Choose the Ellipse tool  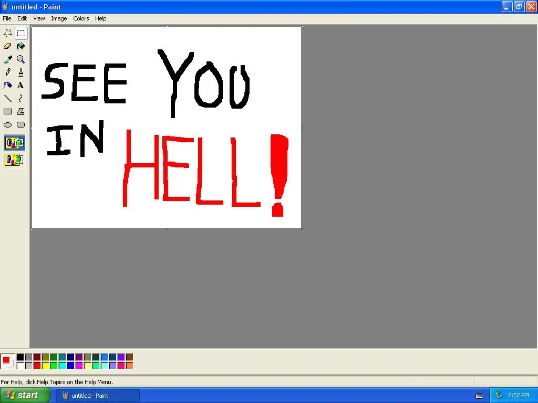click(7, 125)
